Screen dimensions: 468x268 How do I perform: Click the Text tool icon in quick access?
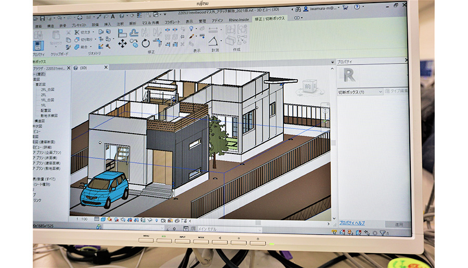112,16
